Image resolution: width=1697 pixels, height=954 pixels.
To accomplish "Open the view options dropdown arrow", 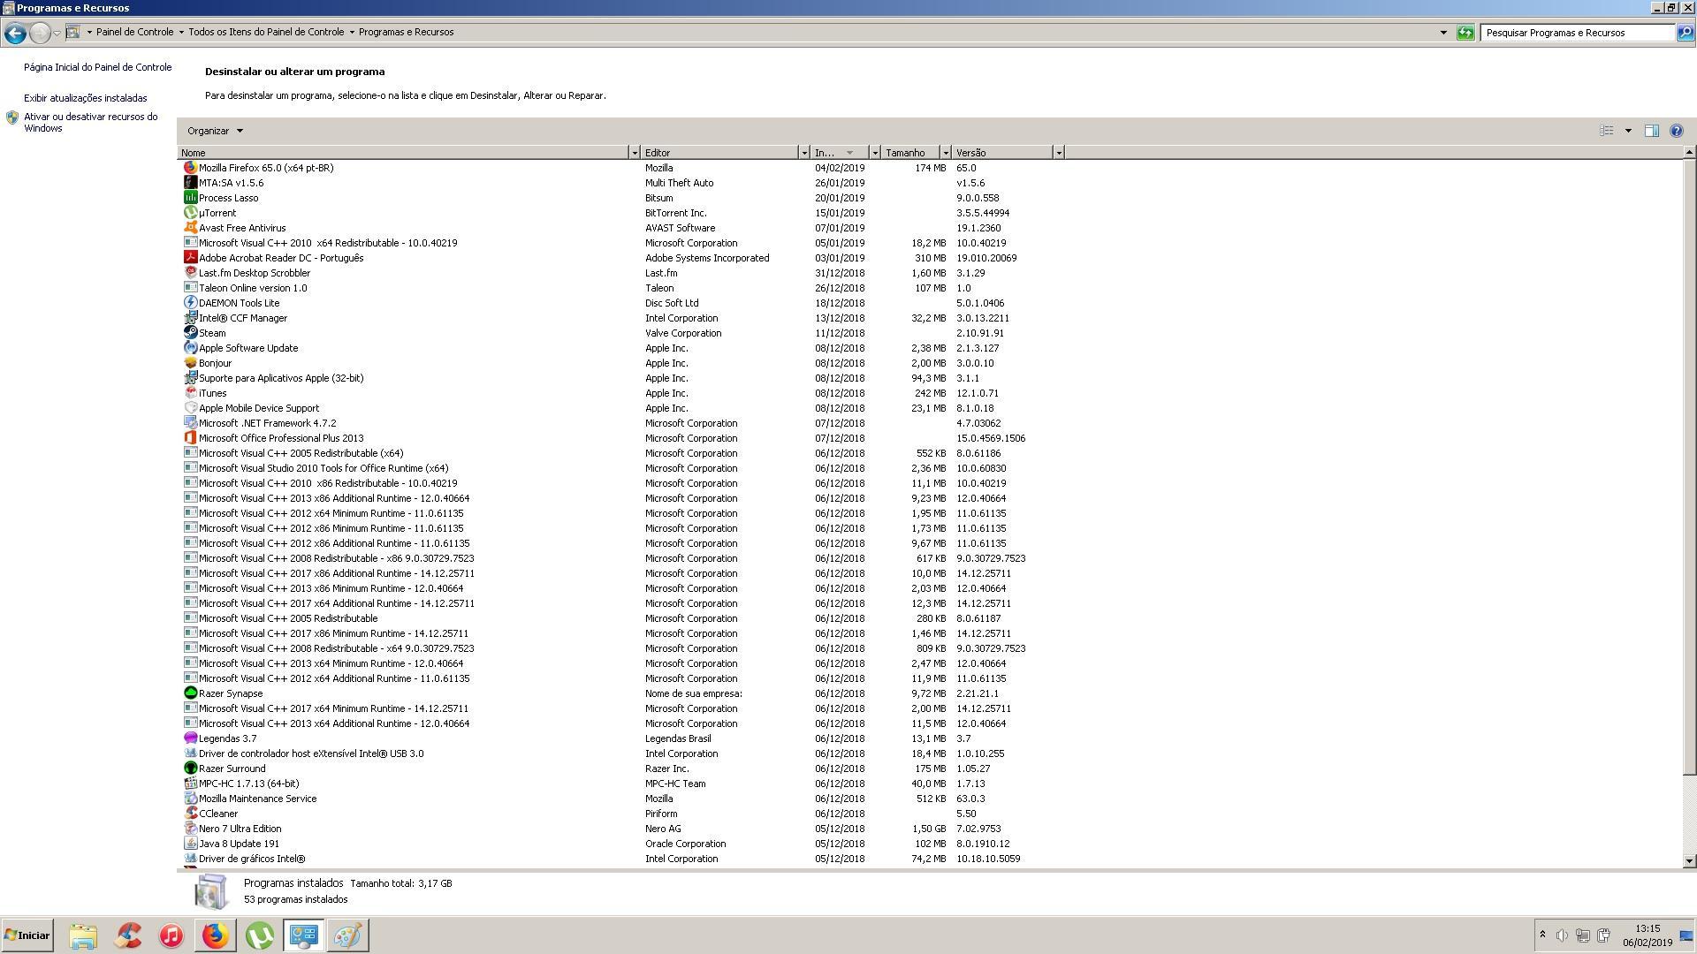I will 1628,131.
